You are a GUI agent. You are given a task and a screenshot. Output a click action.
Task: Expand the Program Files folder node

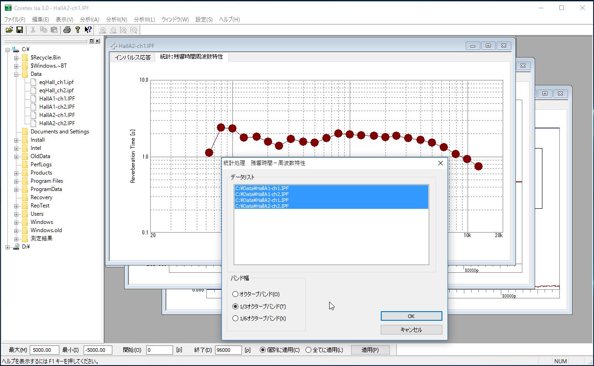[16, 181]
